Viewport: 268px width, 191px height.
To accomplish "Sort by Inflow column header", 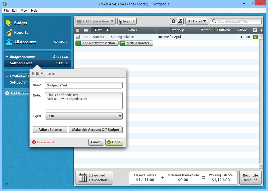I will coord(242,30).
